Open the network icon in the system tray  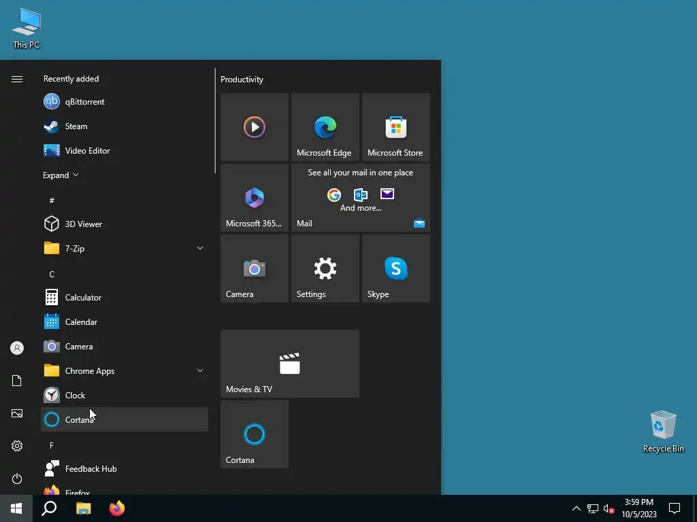pos(593,508)
